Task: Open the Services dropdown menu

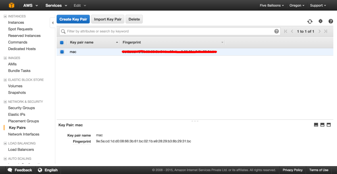Action: click(56, 5)
